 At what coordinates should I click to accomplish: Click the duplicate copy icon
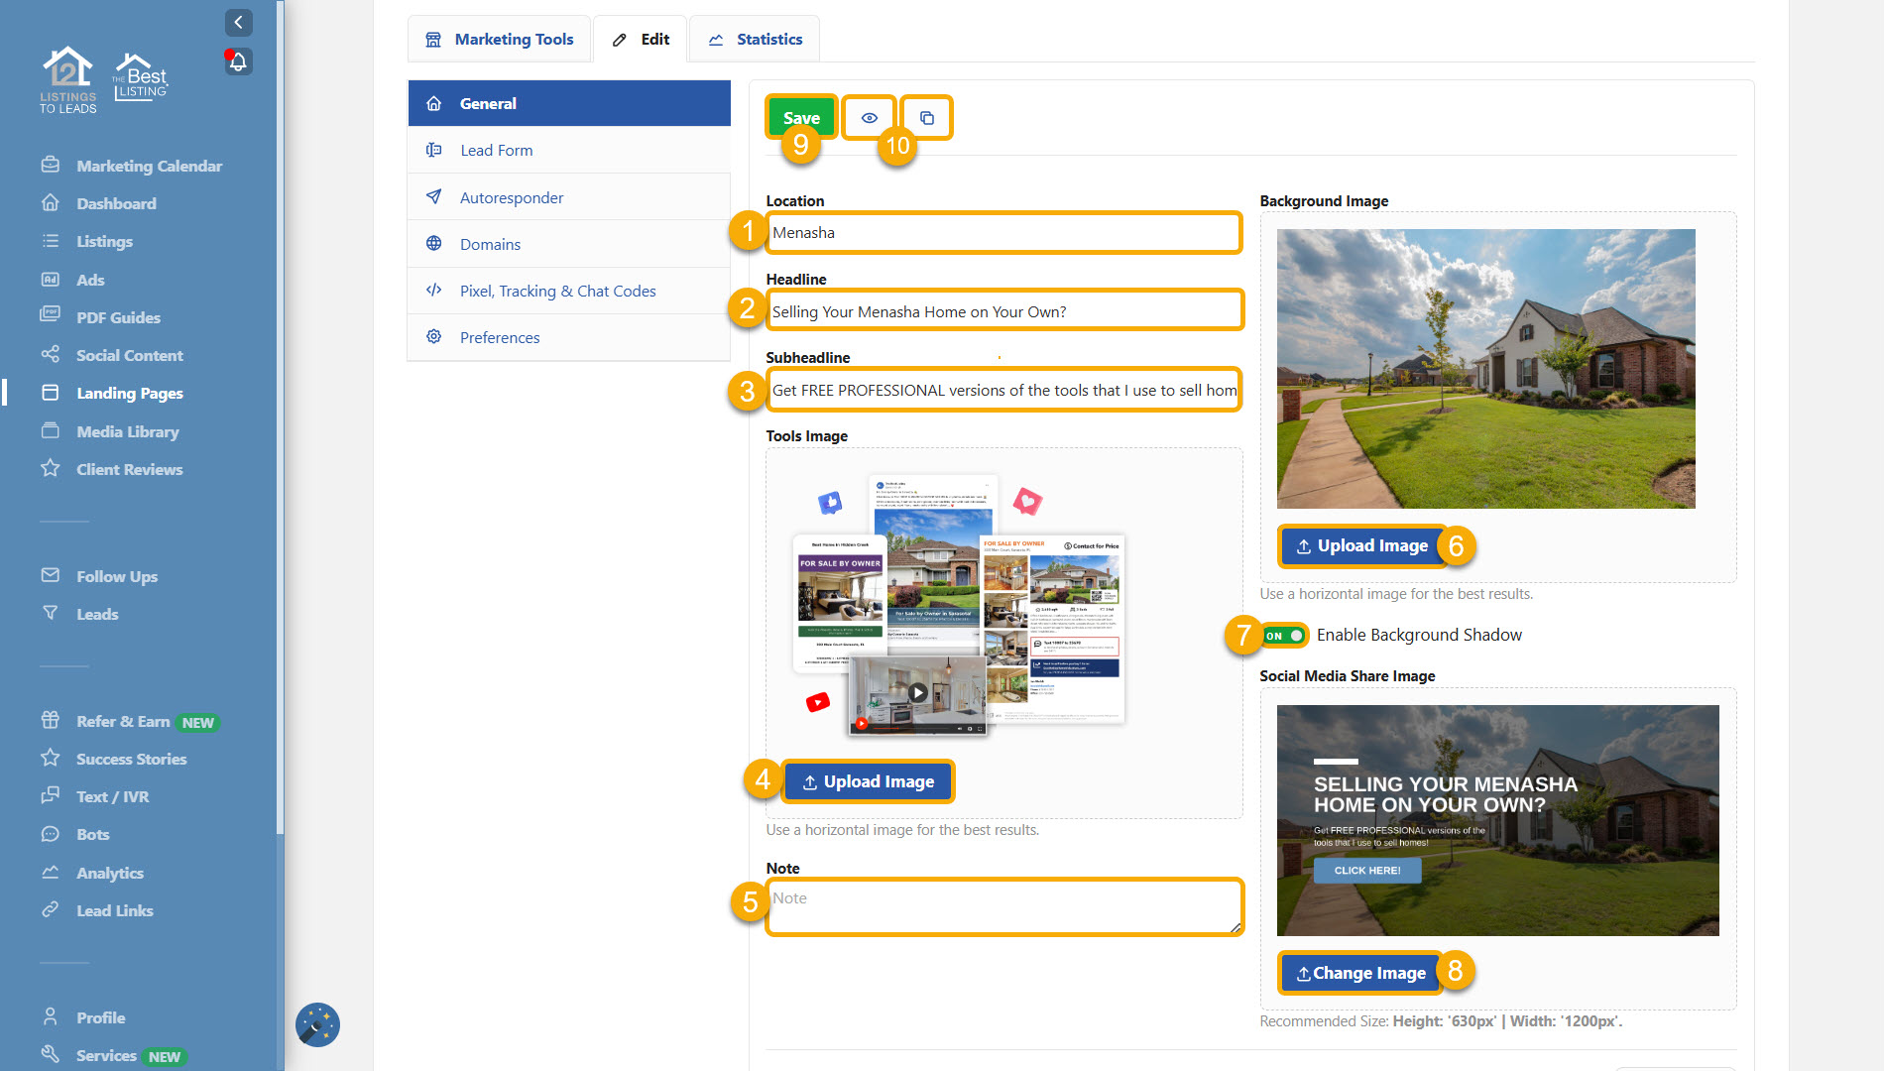pos(926,118)
